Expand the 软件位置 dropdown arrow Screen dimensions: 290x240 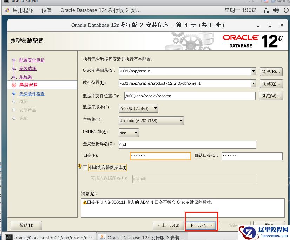[x=253, y=84]
